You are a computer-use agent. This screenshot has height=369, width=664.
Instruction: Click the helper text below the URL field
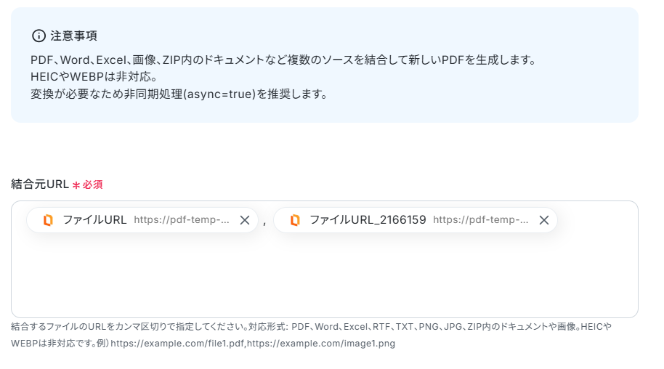311,327
